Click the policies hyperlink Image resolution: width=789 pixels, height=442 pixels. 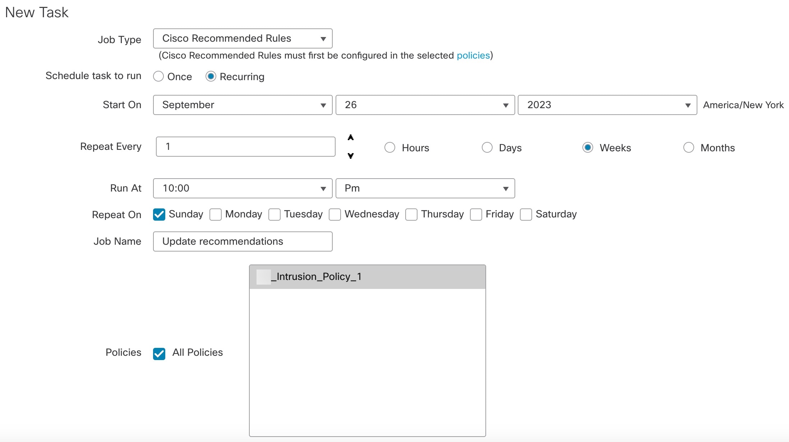coord(473,55)
